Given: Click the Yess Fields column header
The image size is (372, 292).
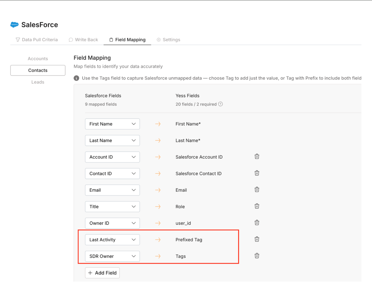Looking at the screenshot, I should pyautogui.click(x=187, y=96).
